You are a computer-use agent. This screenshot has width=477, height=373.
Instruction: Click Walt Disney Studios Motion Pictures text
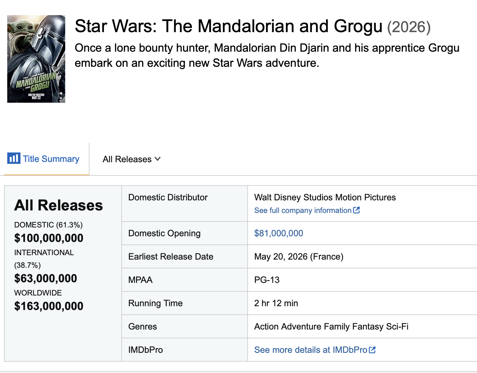point(325,197)
